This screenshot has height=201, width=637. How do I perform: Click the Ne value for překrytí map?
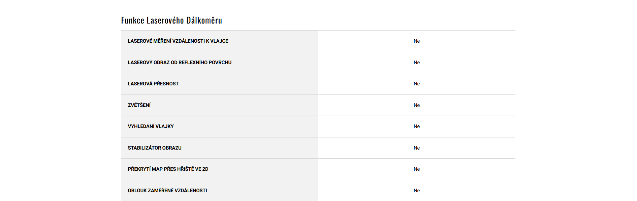click(x=417, y=169)
